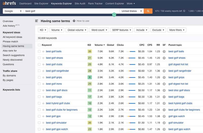Image resolution: width=203 pixels, height=133 pixels.
Task: Open the United States country selector
Action: tap(132, 11)
